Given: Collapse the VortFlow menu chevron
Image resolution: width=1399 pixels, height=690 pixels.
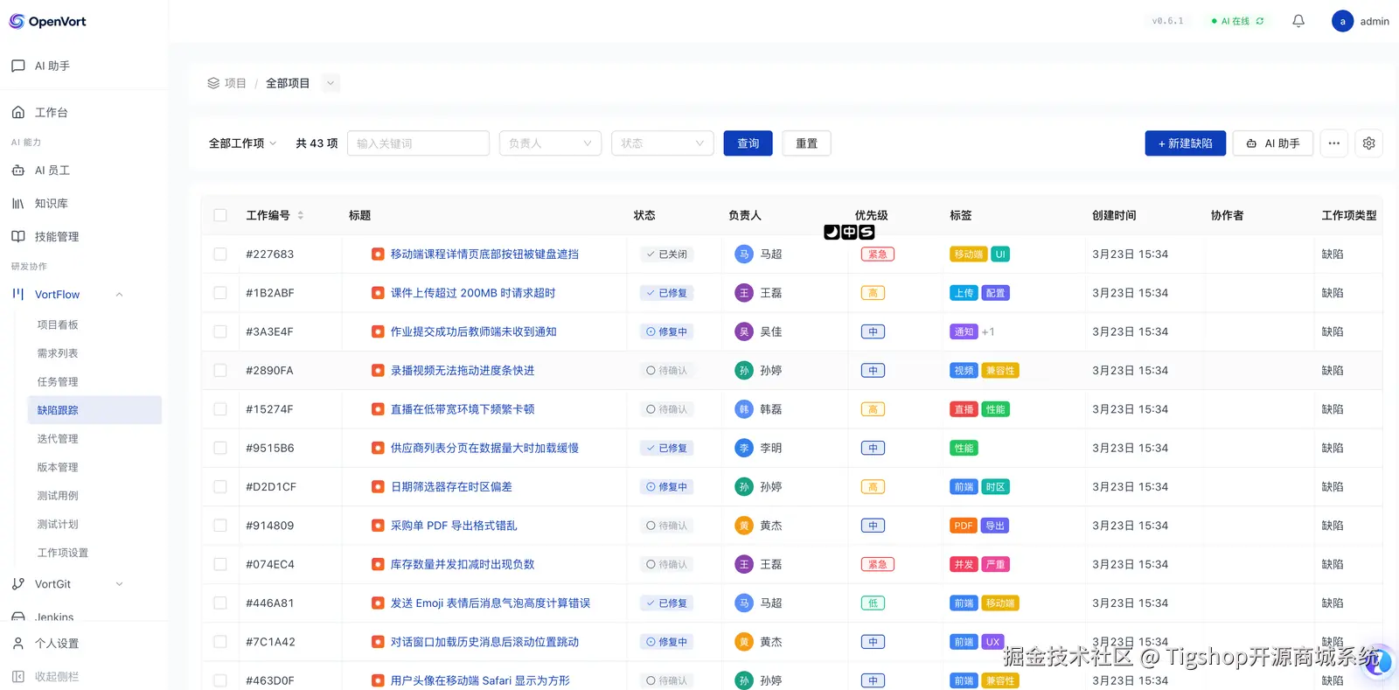Looking at the screenshot, I should point(119,295).
